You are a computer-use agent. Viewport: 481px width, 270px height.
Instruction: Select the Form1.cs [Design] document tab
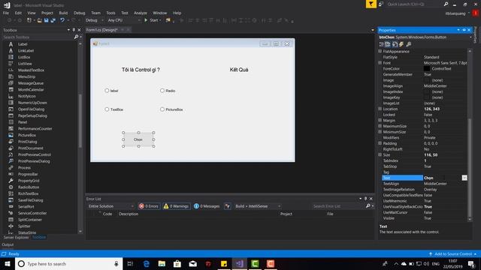click(102, 30)
